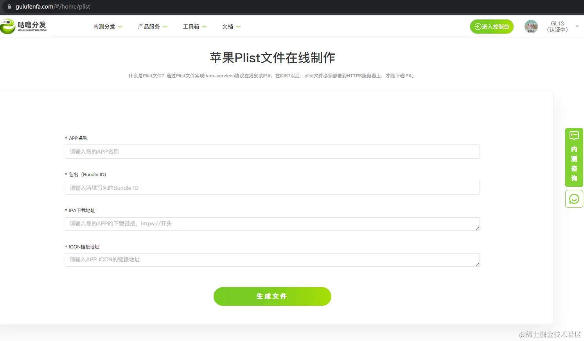Image resolution: width=584 pixels, height=341 pixels.
Task: Click the speech-bubble arrow icon on green sidebar
Action: 574,136
